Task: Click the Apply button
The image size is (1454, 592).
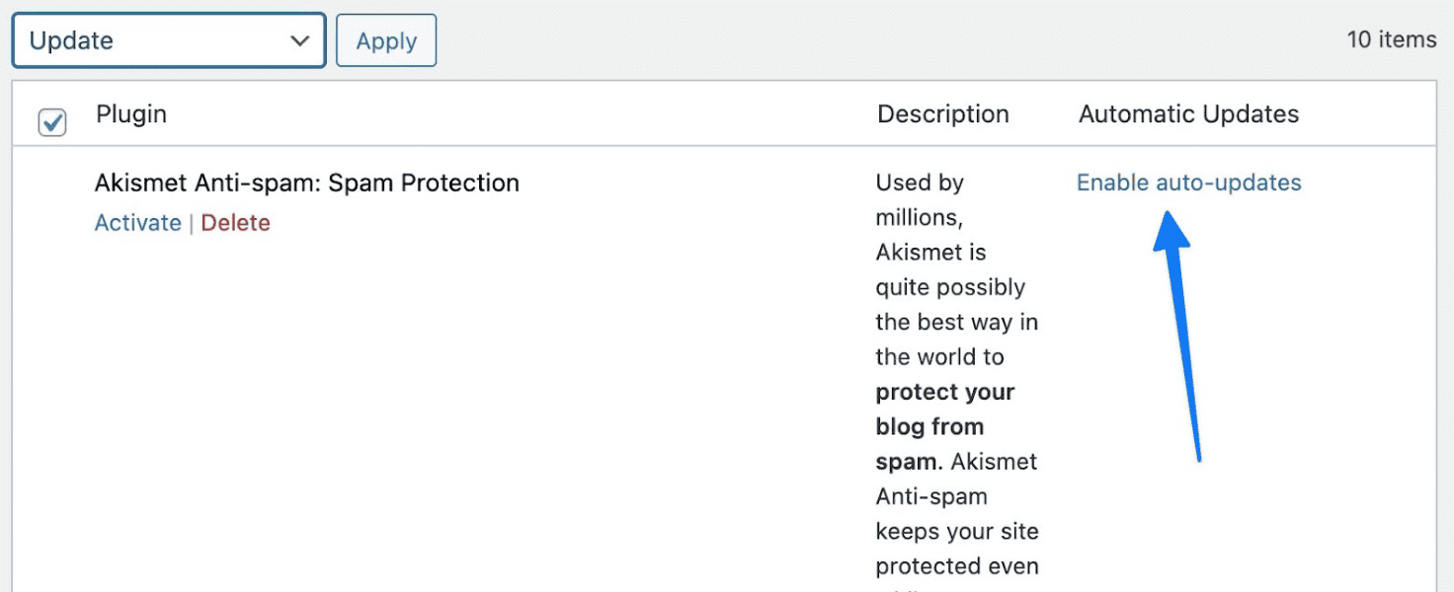Action: (386, 40)
